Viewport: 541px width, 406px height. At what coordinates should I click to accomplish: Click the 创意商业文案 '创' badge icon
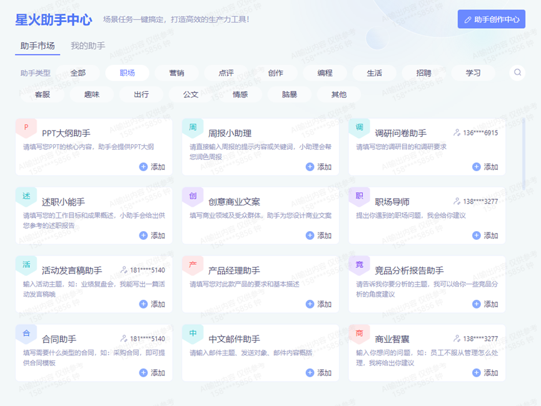pyautogui.click(x=193, y=196)
